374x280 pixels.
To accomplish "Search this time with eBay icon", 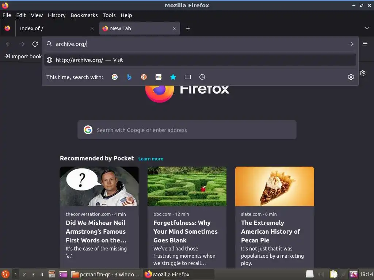I will (159, 77).
